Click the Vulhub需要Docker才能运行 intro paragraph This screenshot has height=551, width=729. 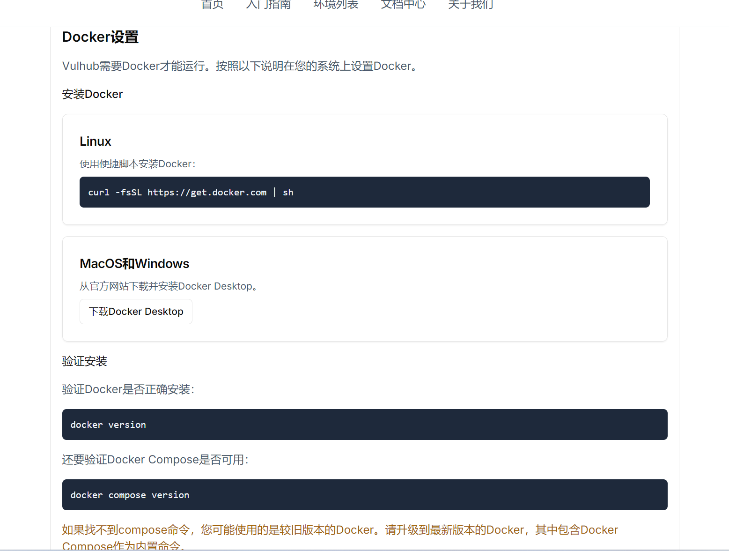click(240, 66)
